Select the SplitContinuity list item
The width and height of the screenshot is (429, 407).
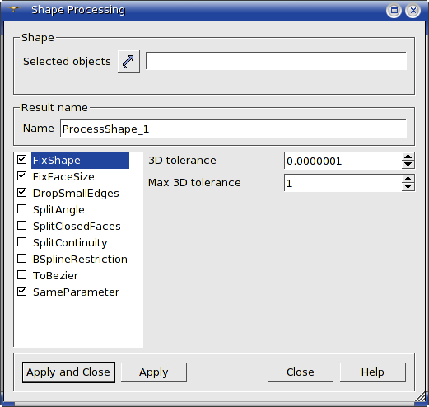[x=70, y=243]
